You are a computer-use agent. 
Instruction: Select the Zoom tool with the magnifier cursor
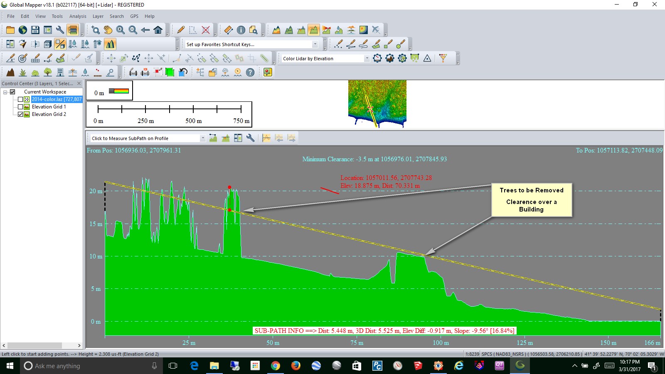point(96,30)
